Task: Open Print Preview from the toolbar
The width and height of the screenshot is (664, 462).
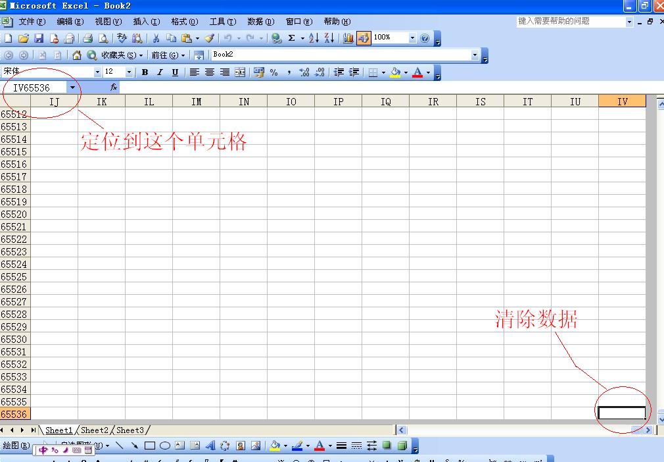Action: (103, 38)
